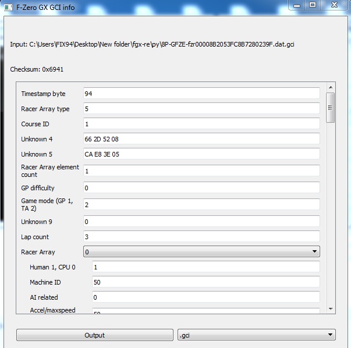Click the Unknown 9 label
351x348 pixels.
[37, 222]
